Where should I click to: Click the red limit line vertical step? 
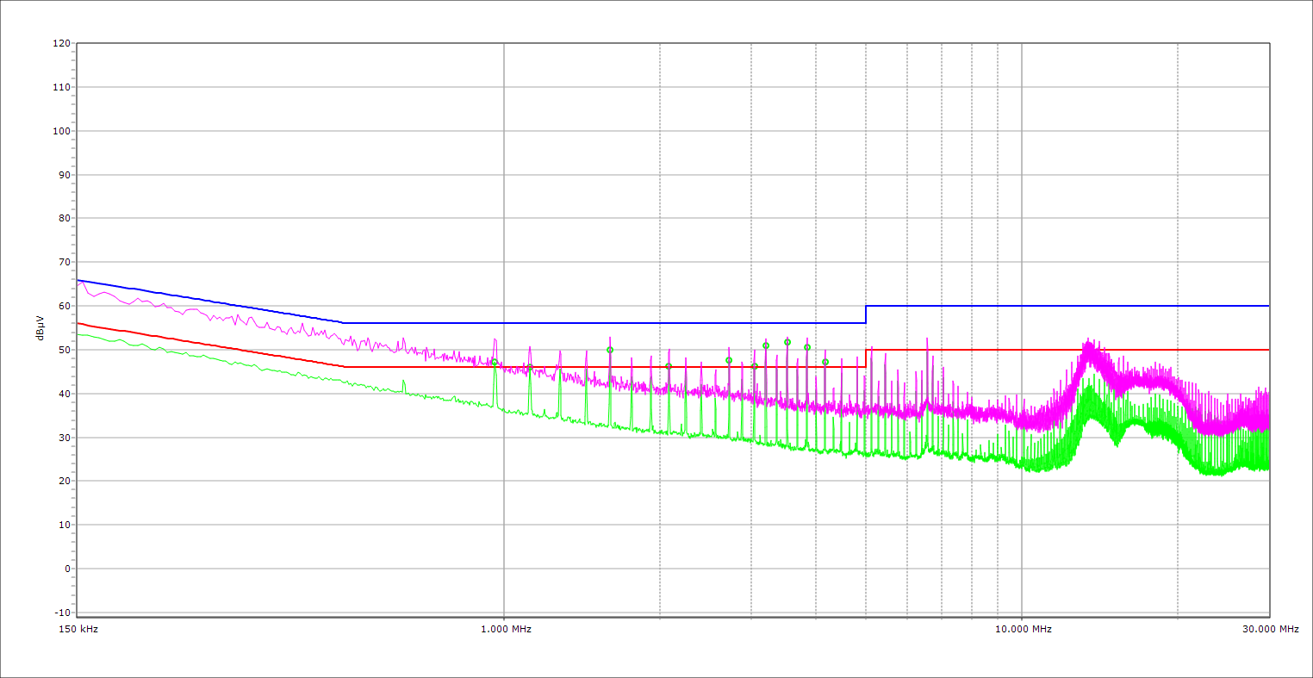[866, 358]
